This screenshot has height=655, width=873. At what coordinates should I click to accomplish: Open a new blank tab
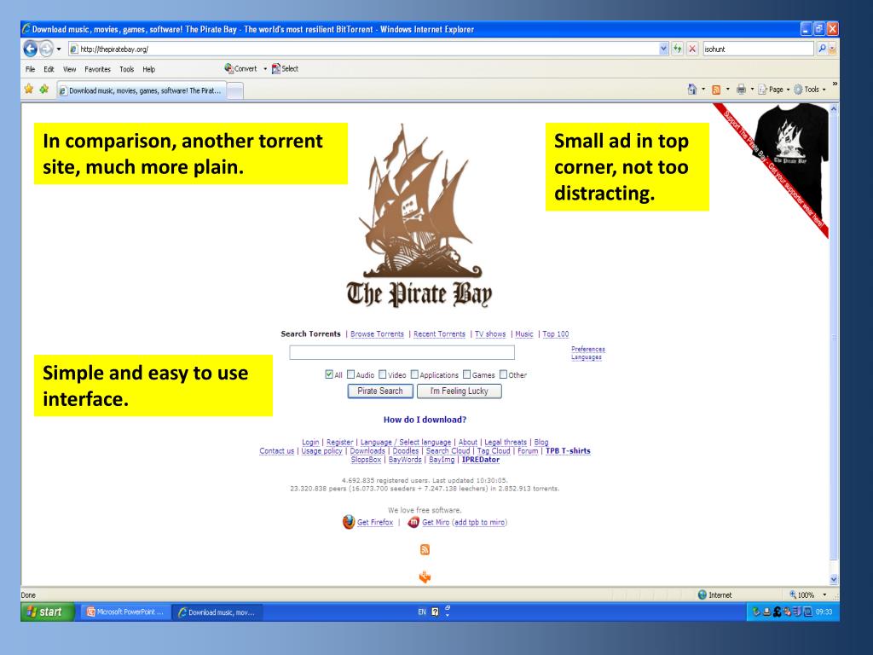[235, 90]
